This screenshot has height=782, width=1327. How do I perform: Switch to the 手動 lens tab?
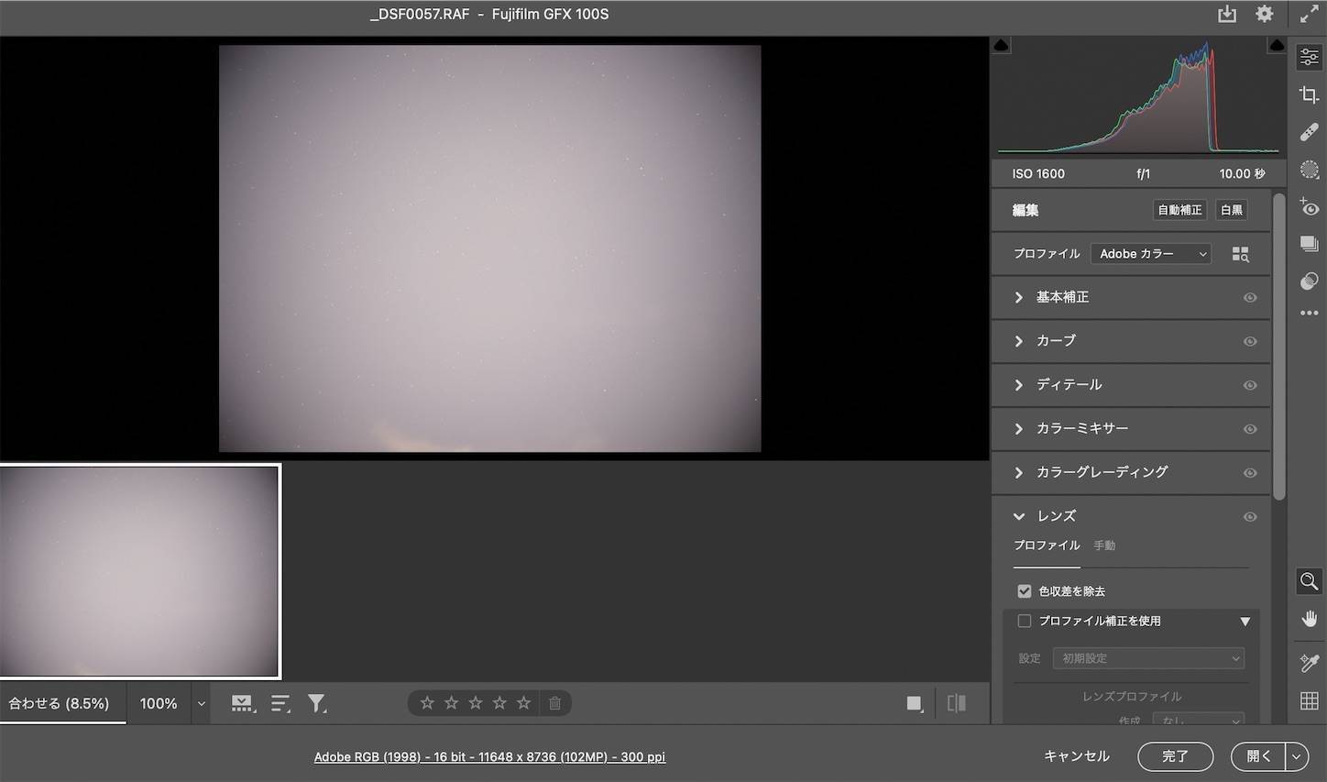[1104, 545]
